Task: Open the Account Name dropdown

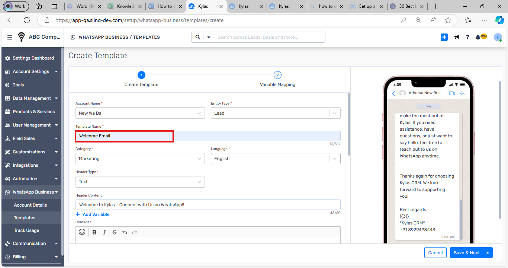Action: tap(140, 113)
